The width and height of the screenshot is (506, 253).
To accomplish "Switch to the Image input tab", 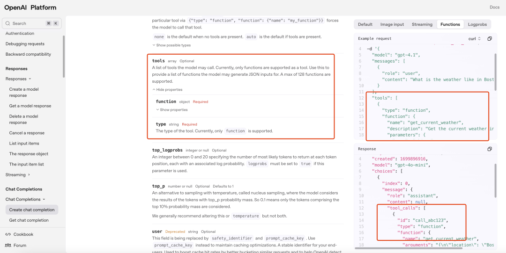I will click(392, 24).
